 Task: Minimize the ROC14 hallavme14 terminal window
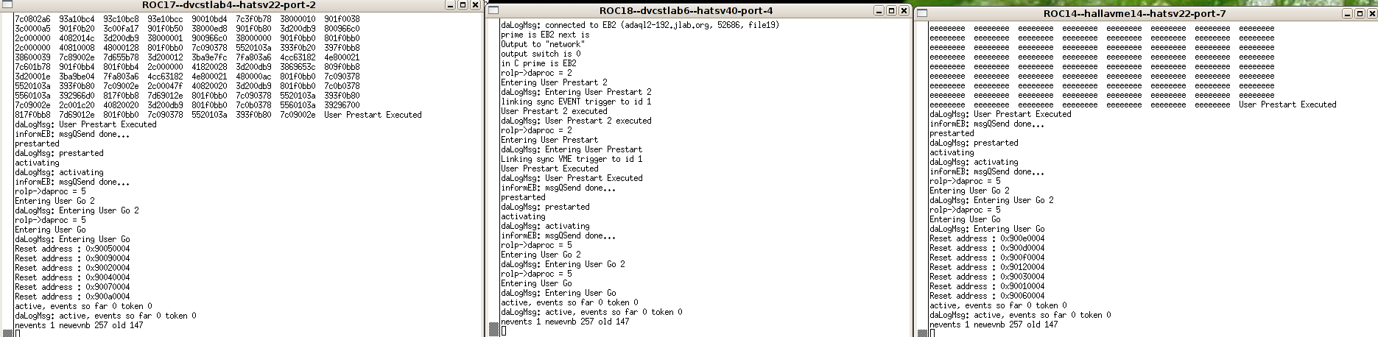pyautogui.click(x=1348, y=13)
